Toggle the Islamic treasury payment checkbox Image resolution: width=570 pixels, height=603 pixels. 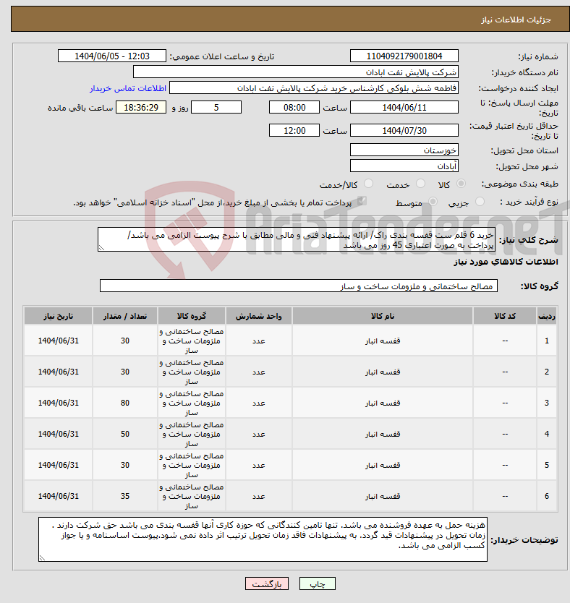pyautogui.click(x=361, y=201)
